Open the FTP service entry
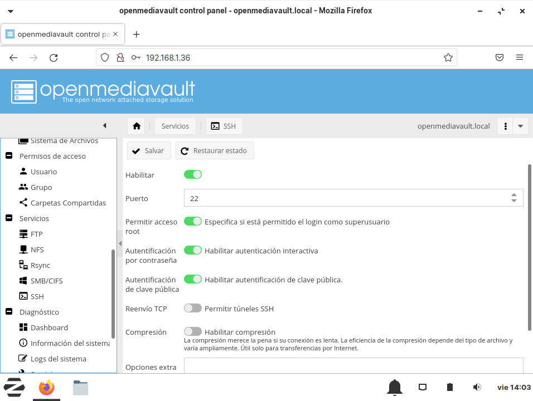The image size is (533, 401). pyautogui.click(x=36, y=234)
